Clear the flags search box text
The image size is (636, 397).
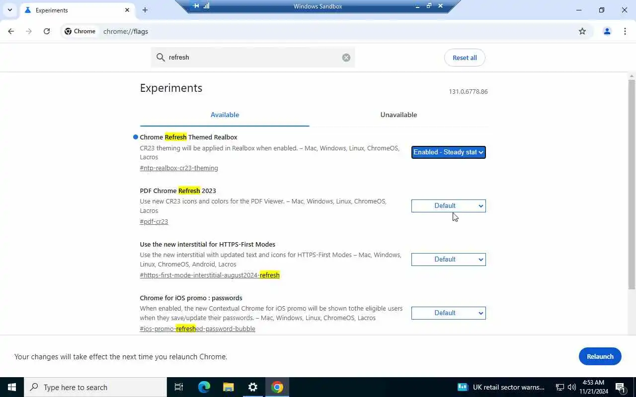coord(346,58)
